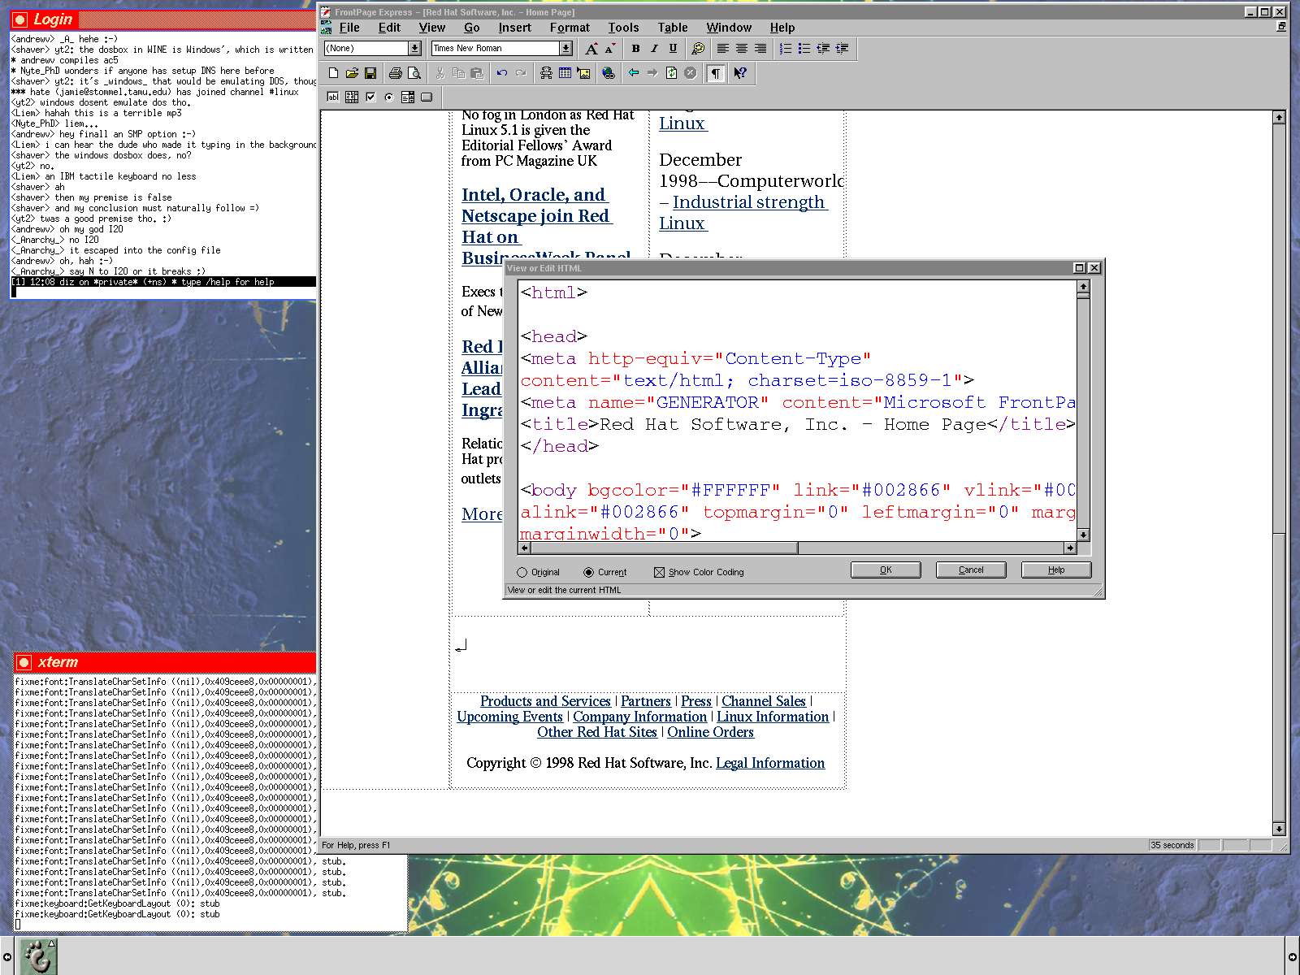This screenshot has height=975, width=1300.
Task: Open the paragraph style (None) dropdown
Action: [x=414, y=49]
